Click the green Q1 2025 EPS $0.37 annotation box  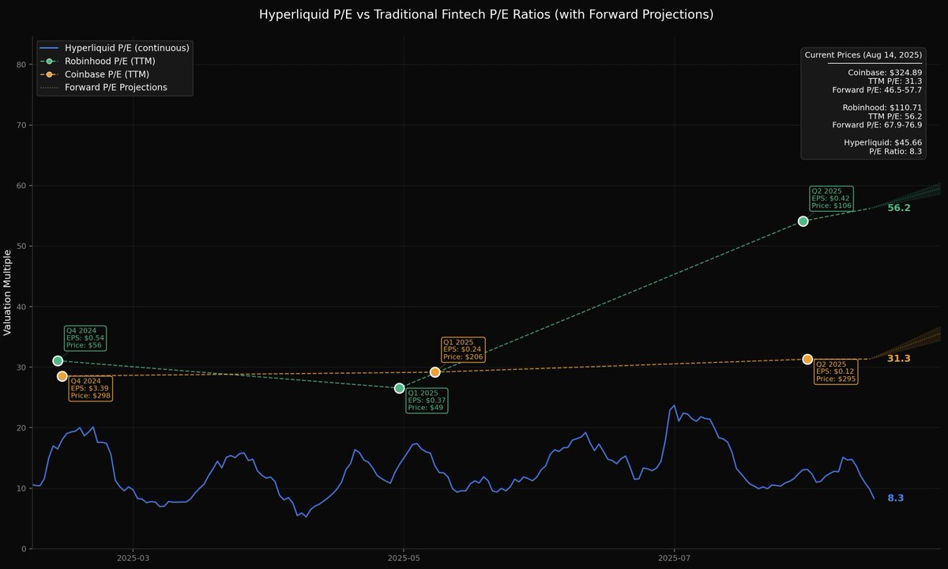pyautogui.click(x=427, y=400)
